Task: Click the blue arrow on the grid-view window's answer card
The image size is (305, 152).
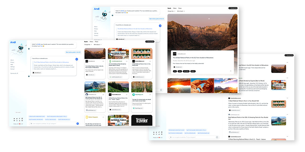Action: 77,59
